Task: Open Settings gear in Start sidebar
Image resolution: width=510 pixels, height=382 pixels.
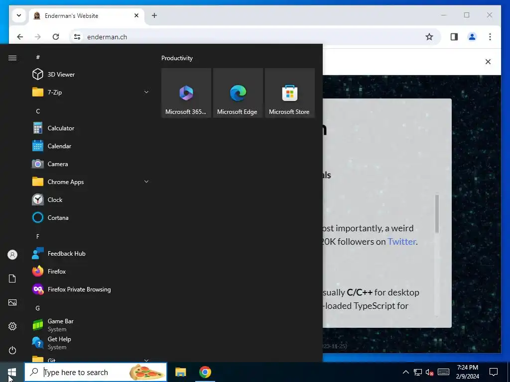Action: click(x=12, y=326)
